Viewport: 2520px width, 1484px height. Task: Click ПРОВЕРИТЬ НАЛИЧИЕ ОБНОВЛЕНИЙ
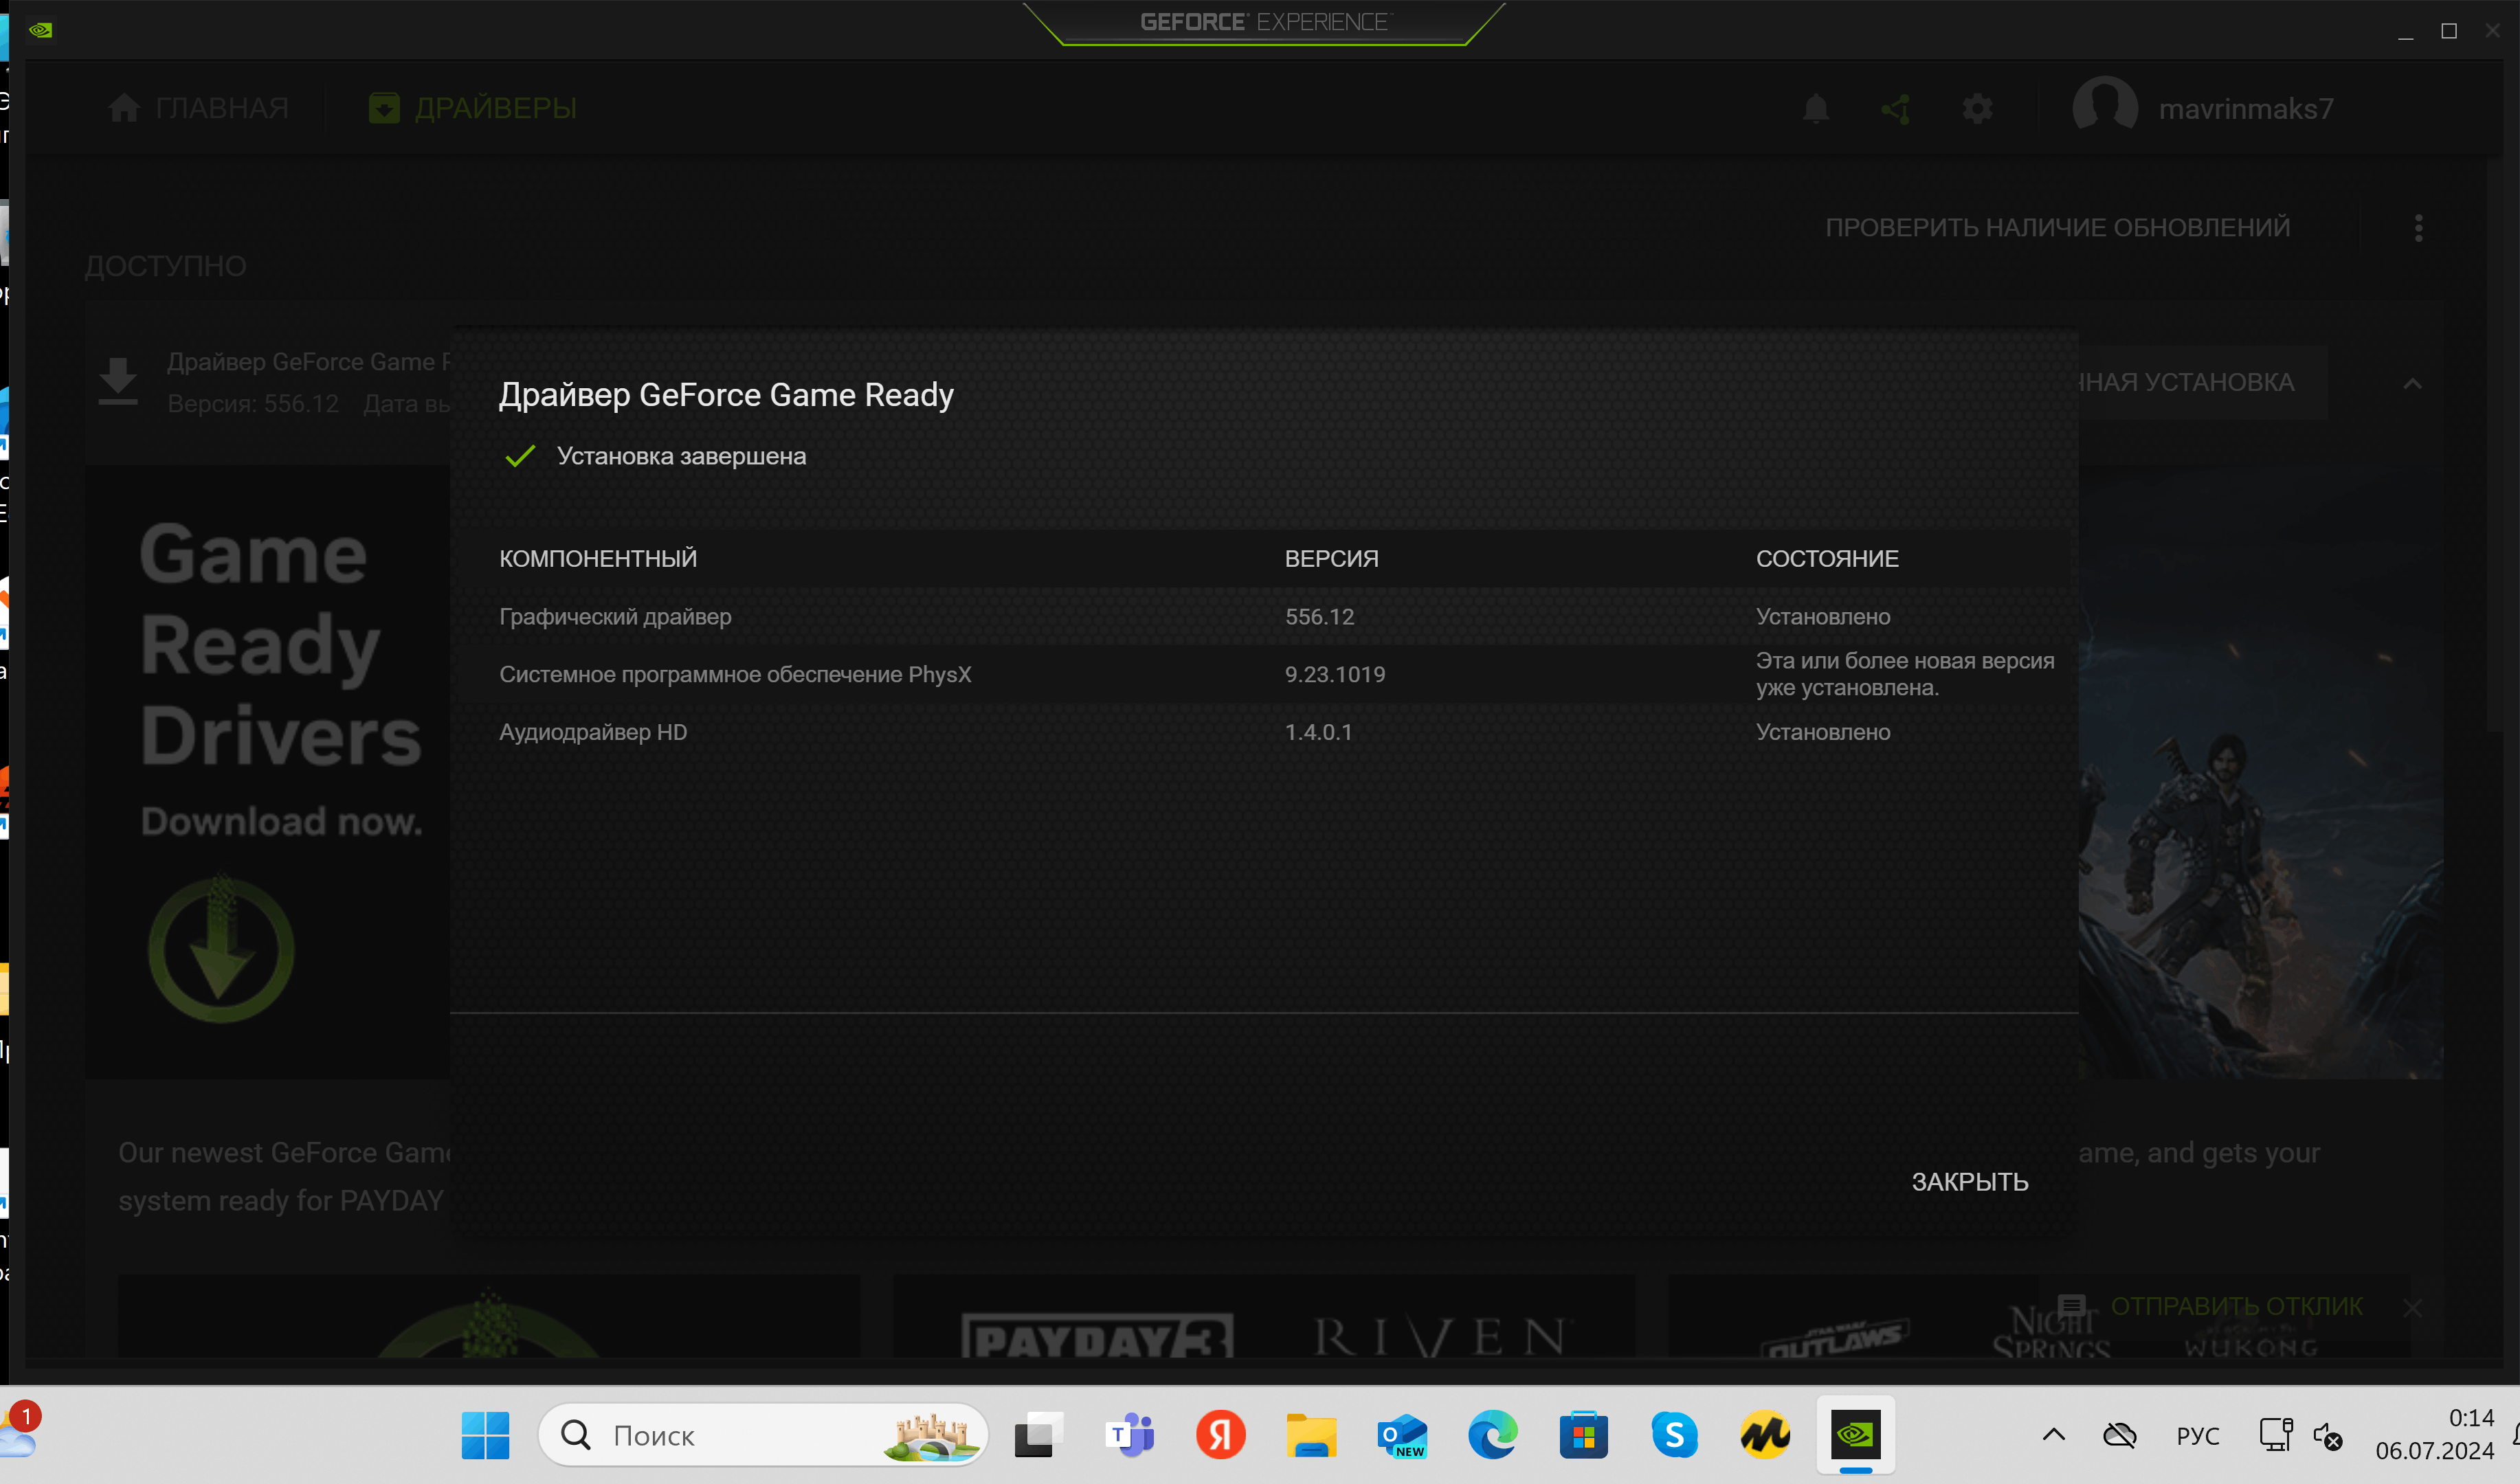pos(2057,227)
